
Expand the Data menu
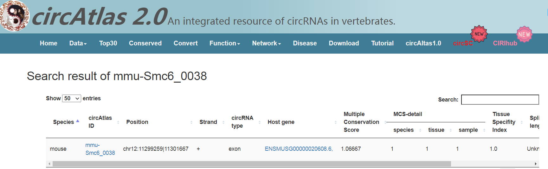pyautogui.click(x=78, y=43)
